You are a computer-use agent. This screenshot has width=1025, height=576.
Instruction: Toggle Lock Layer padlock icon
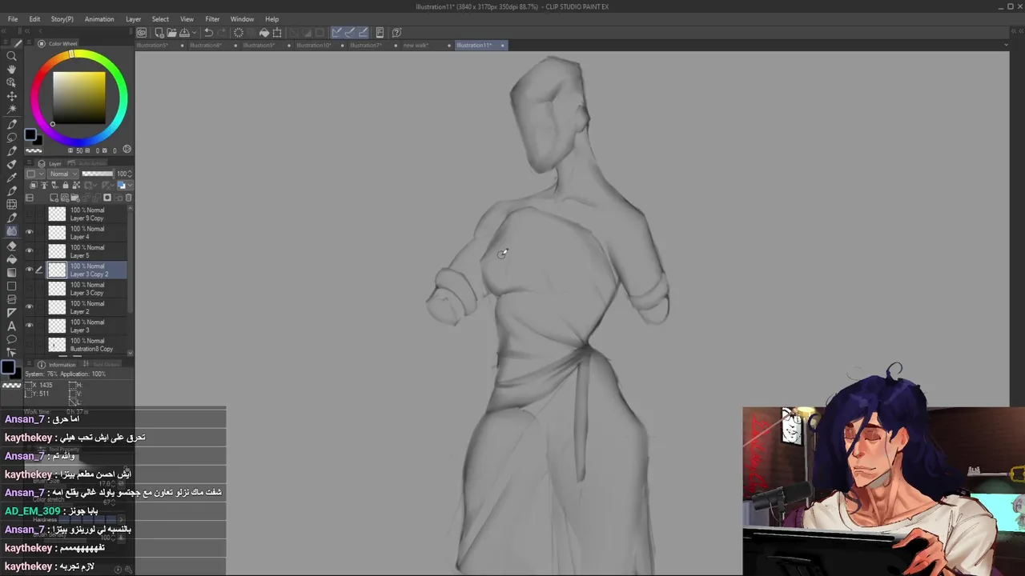coord(66,186)
